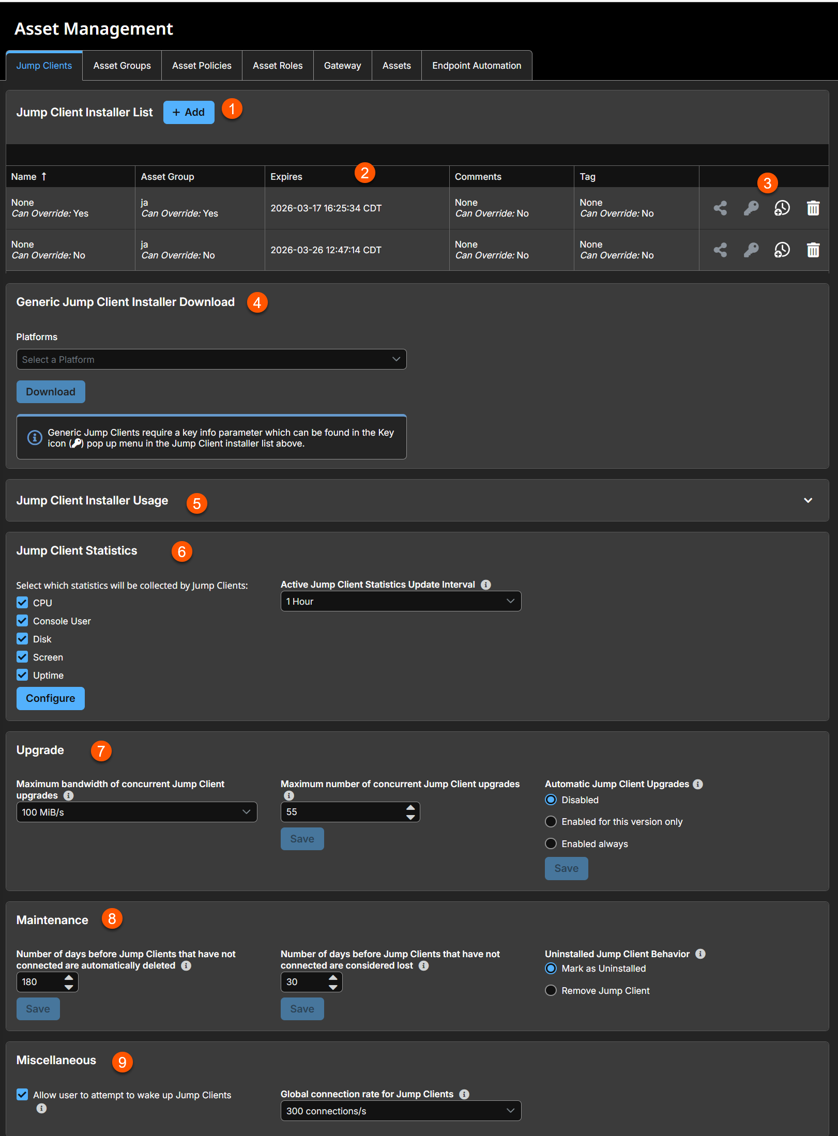Viewport: 838px width, 1136px height.
Task: Uncheck the CPU statistics checkbox
Action: pyautogui.click(x=22, y=602)
